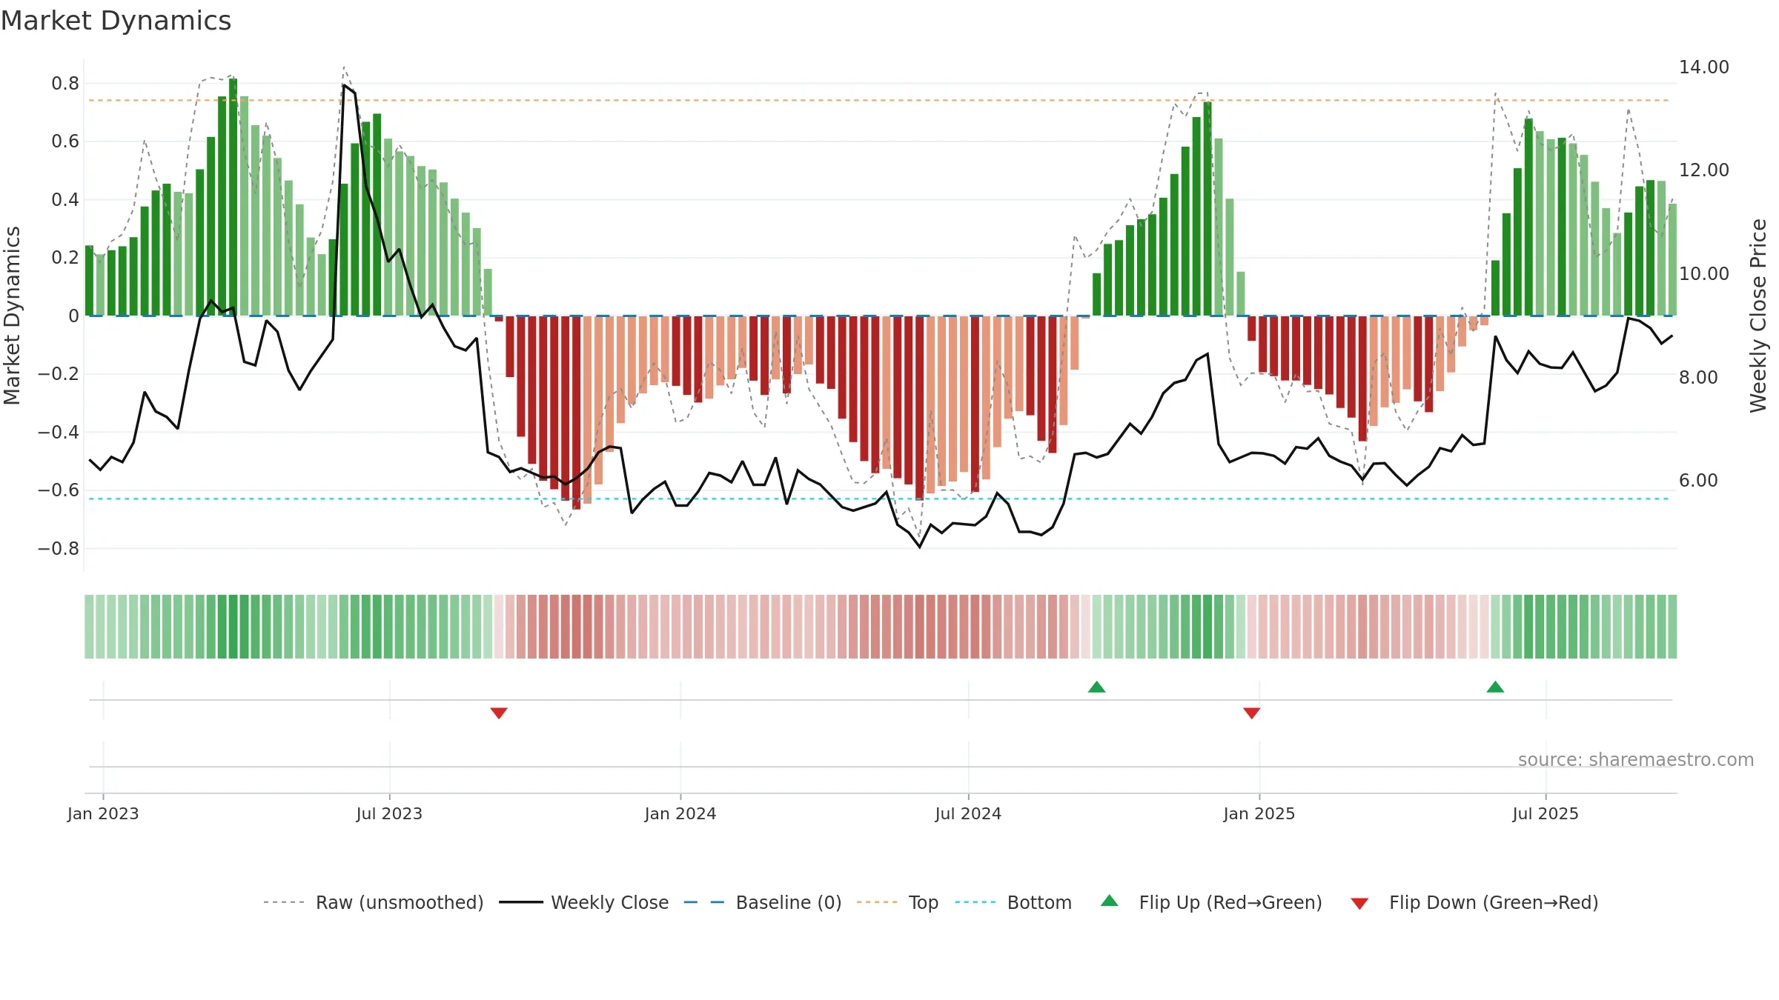Toggle the Baseline (0) legend item
Screen dimensions: 1779x1000
[x=763, y=902]
